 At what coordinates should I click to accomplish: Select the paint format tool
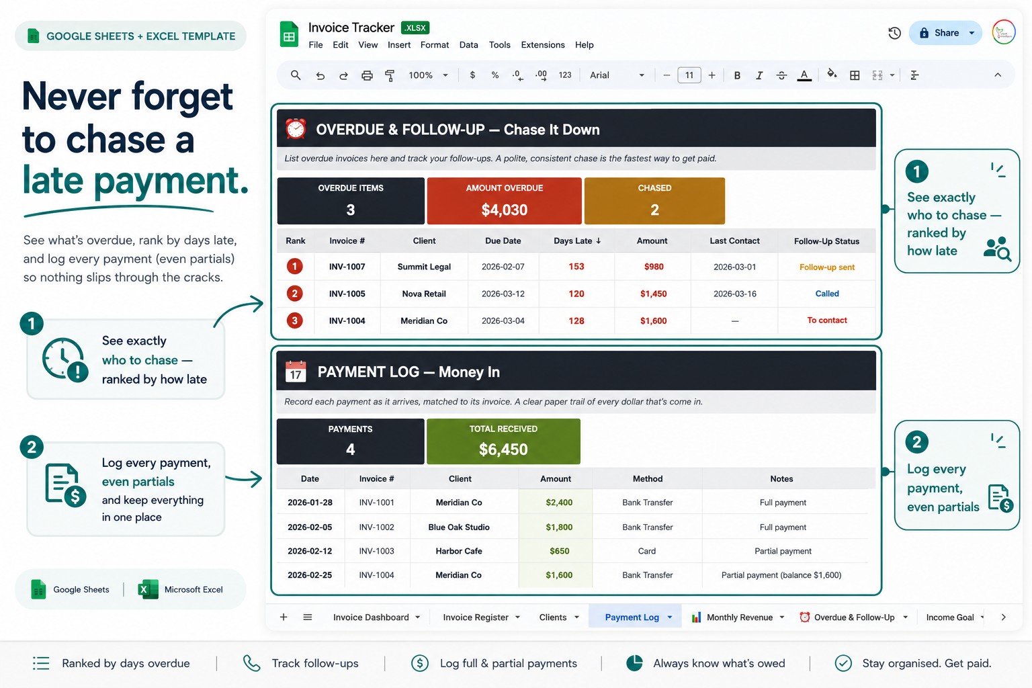pos(390,75)
